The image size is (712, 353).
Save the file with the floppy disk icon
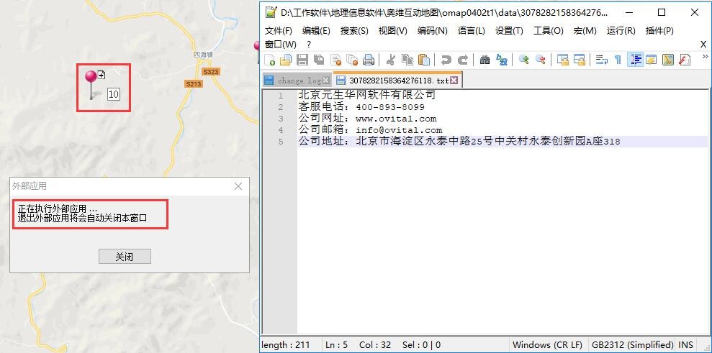click(302, 60)
